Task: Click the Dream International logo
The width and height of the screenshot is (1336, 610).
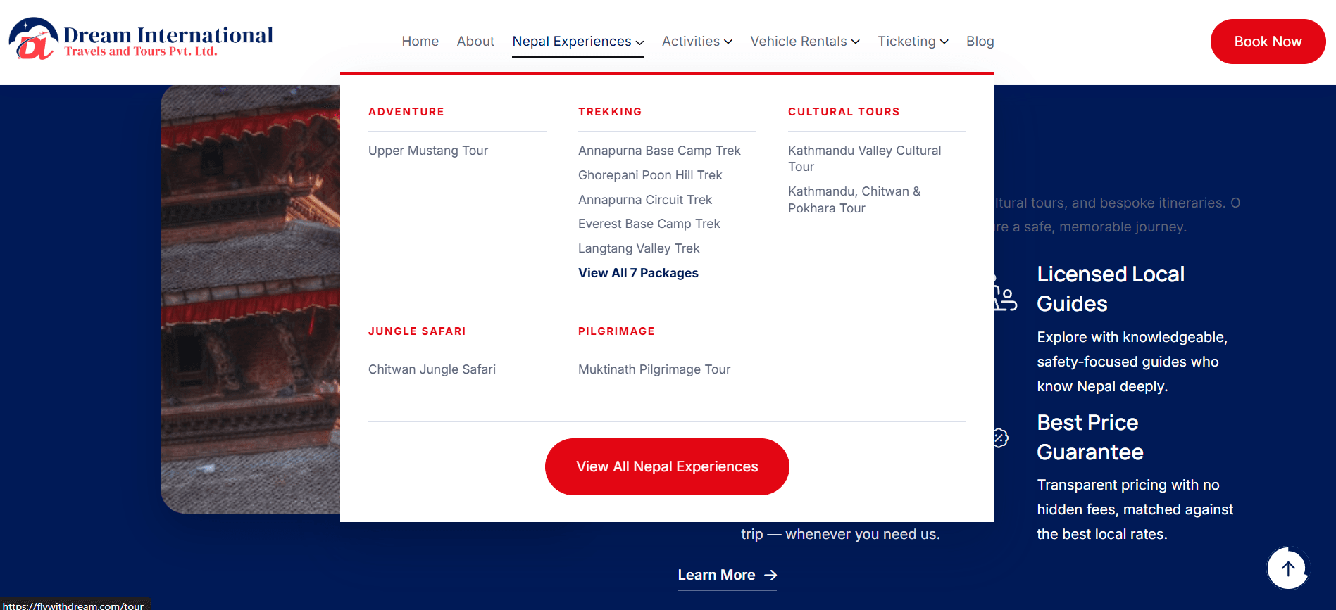Action: click(141, 40)
